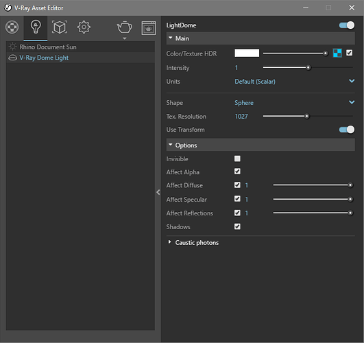Click the Affect Reflections value field
The height and width of the screenshot is (343, 364).
point(247,213)
